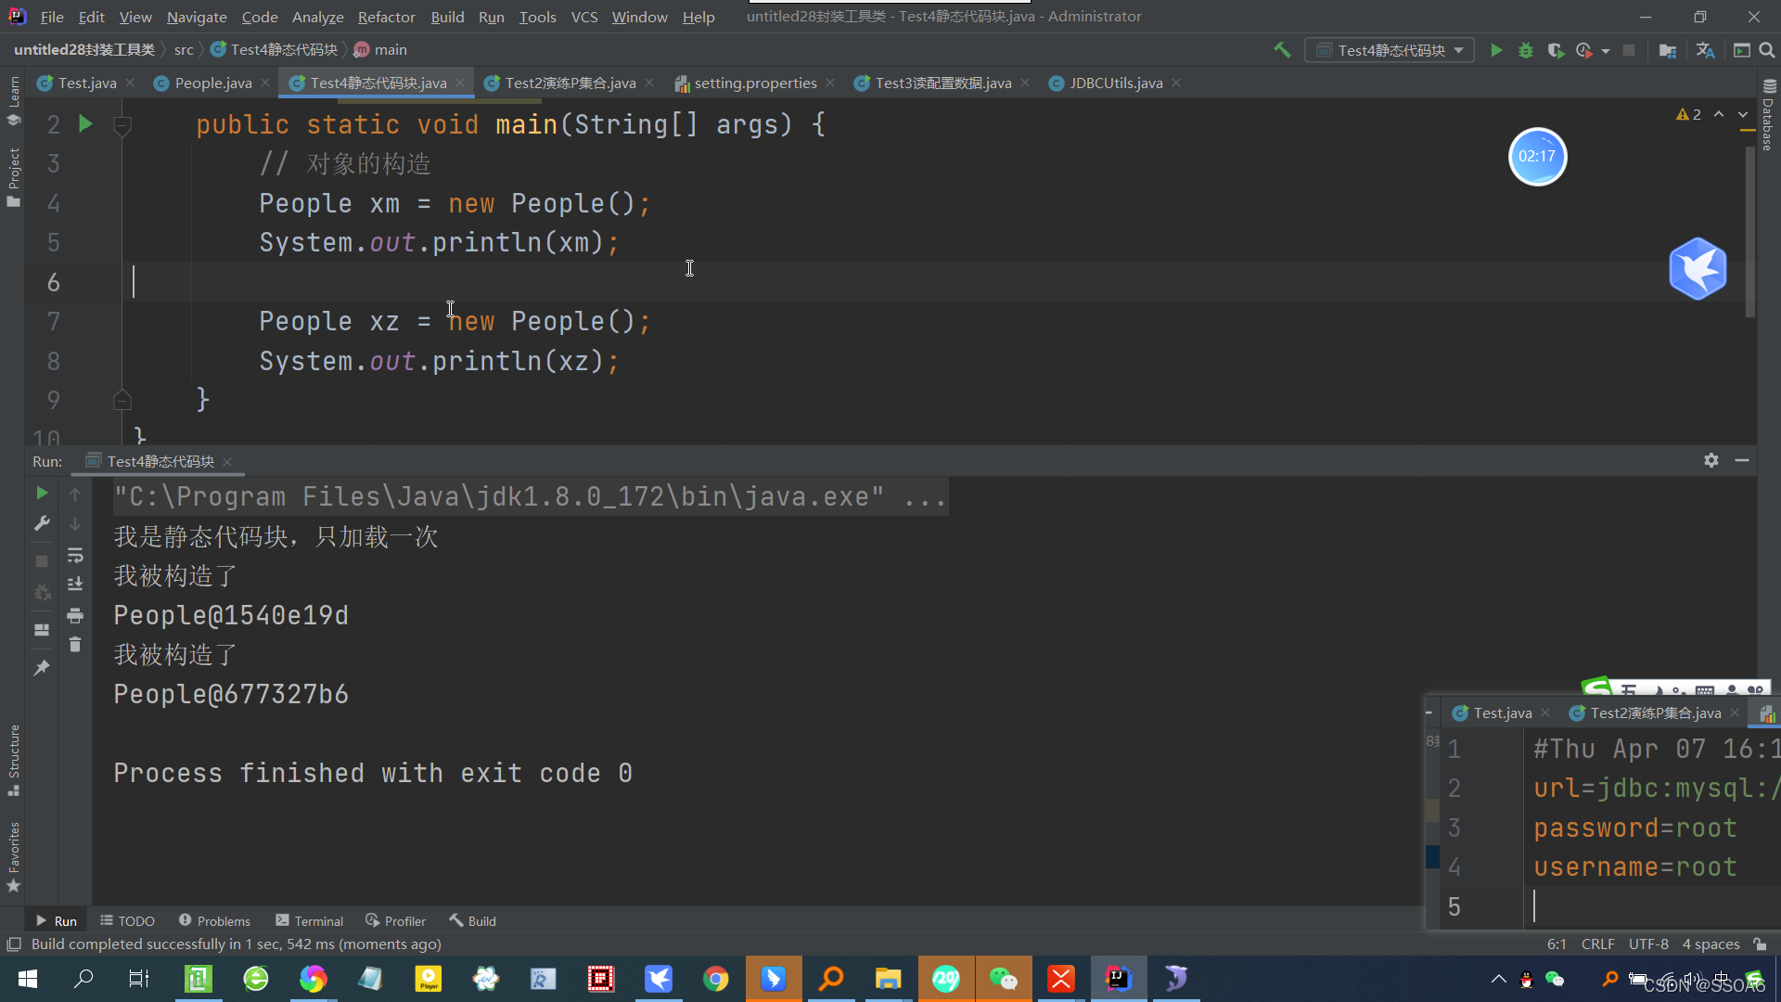Click the Search Everywhere magnifier icon
Image resolution: width=1781 pixels, height=1002 pixels.
click(1767, 50)
